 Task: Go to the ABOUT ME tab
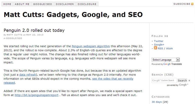pyautogui.click(x=22, y=4)
